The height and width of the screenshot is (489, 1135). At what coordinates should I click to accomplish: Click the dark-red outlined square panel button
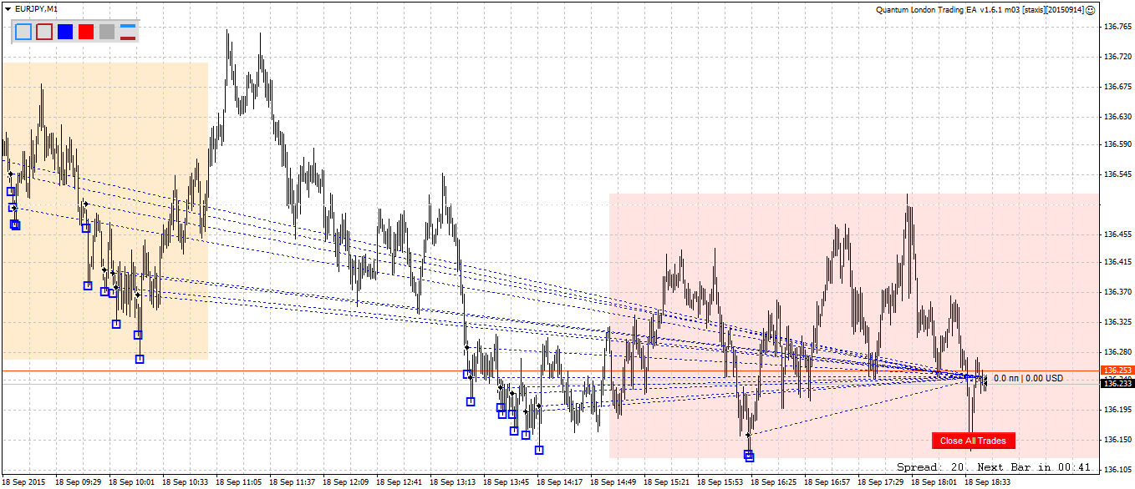44,32
